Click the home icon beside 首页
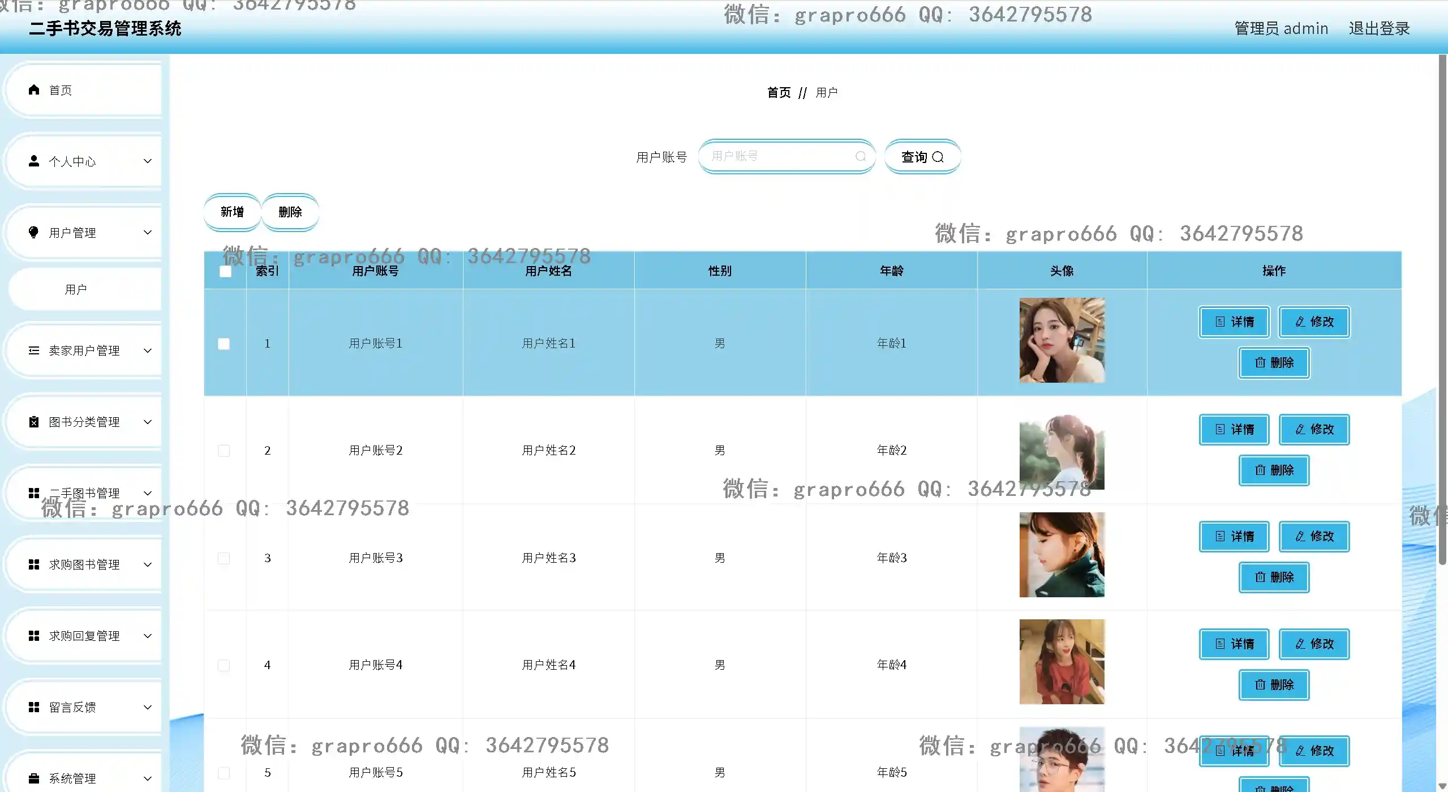 pos(34,90)
